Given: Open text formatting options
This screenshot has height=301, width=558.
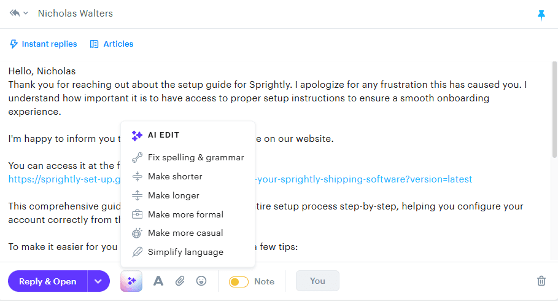Looking at the screenshot, I should click(158, 281).
